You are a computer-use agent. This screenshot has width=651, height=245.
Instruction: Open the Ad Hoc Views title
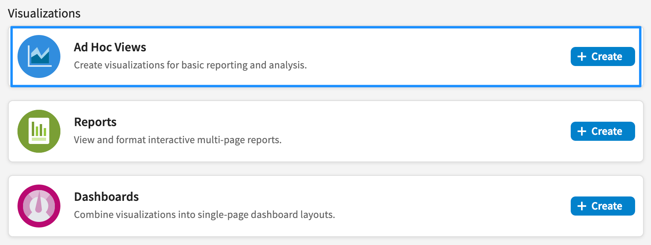click(x=110, y=47)
